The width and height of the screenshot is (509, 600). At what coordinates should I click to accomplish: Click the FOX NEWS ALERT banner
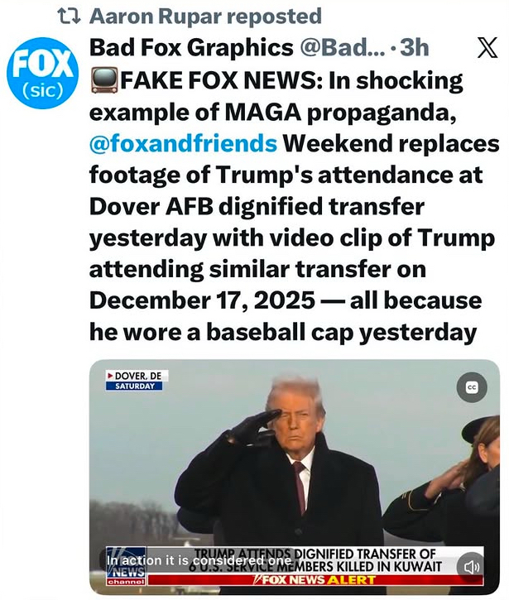click(315, 579)
